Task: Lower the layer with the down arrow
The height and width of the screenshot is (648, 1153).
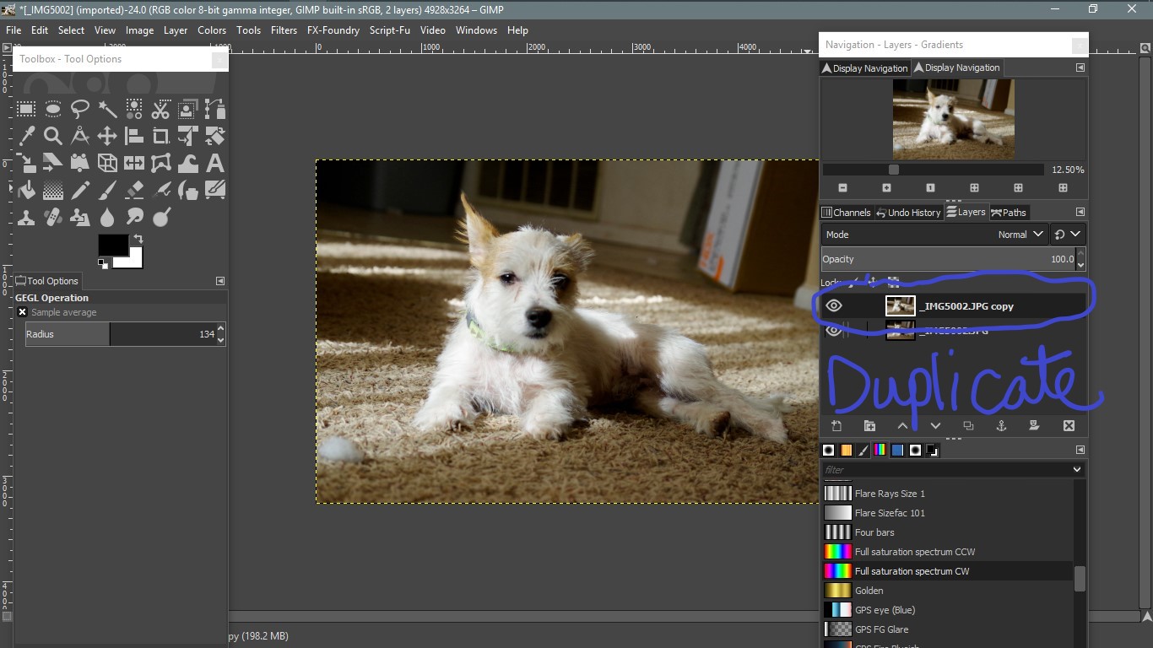Action: [x=935, y=426]
